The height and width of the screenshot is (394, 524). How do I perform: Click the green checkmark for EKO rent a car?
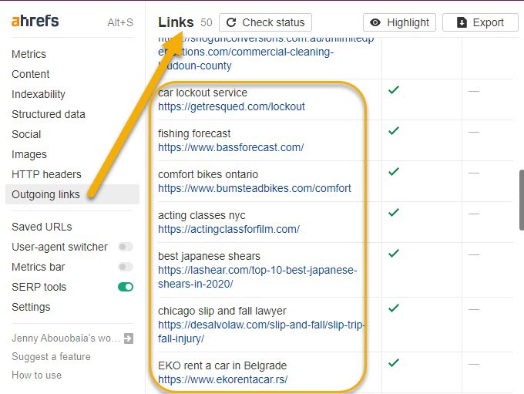point(394,362)
